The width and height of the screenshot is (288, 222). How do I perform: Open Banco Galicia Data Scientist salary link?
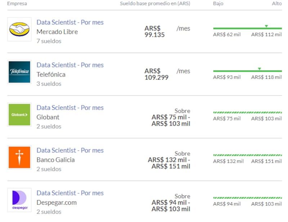point(70,150)
